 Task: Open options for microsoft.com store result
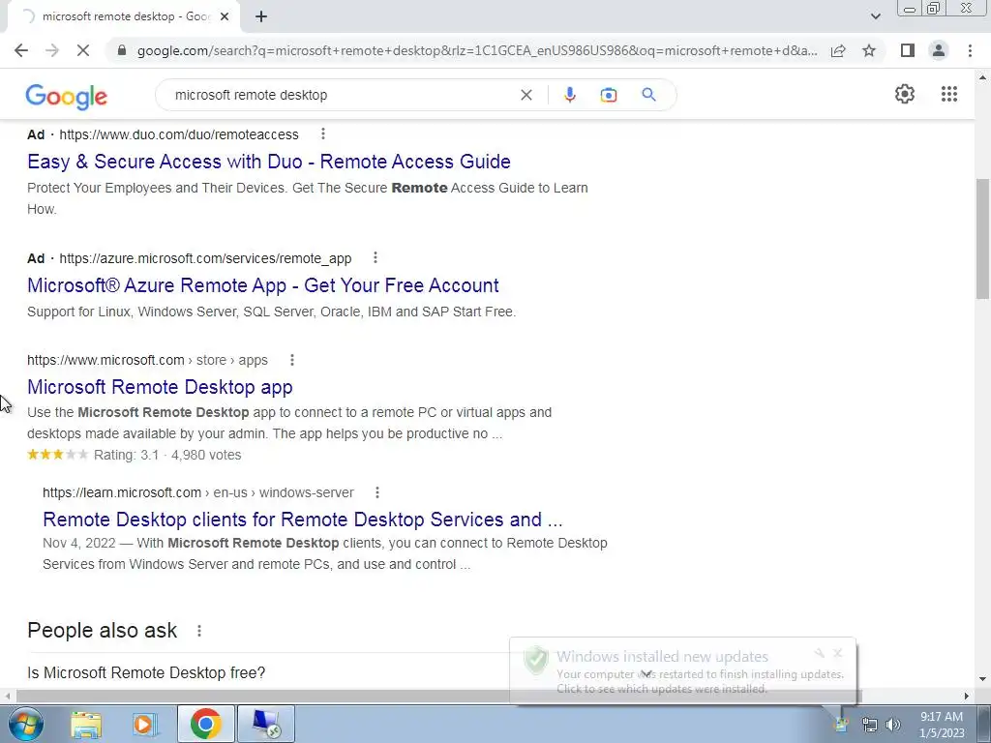292,360
